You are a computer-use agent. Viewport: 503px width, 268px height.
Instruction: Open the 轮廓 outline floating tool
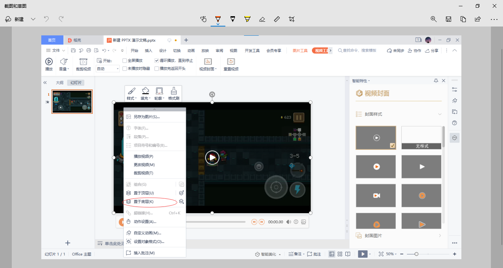(x=159, y=94)
